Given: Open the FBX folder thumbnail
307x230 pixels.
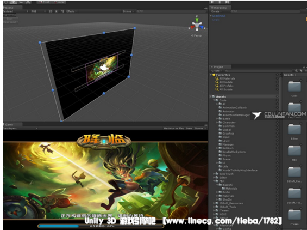Looking at the screenshot, I should [295, 151].
